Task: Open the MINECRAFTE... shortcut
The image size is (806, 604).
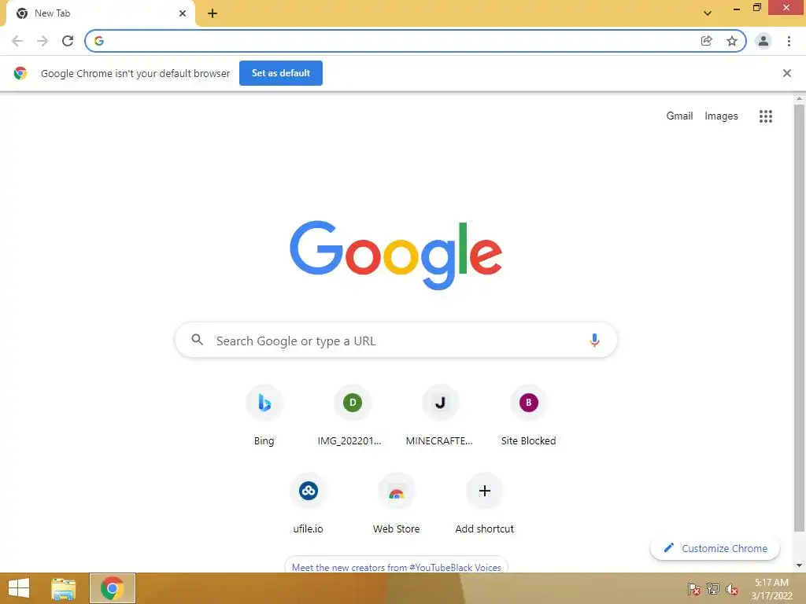Action: click(440, 416)
